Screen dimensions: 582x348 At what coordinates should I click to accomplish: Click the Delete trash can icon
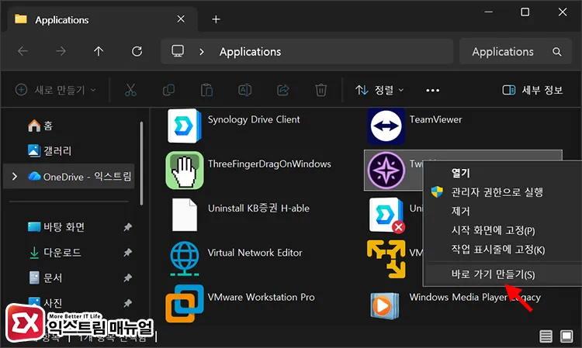pyautogui.click(x=321, y=90)
